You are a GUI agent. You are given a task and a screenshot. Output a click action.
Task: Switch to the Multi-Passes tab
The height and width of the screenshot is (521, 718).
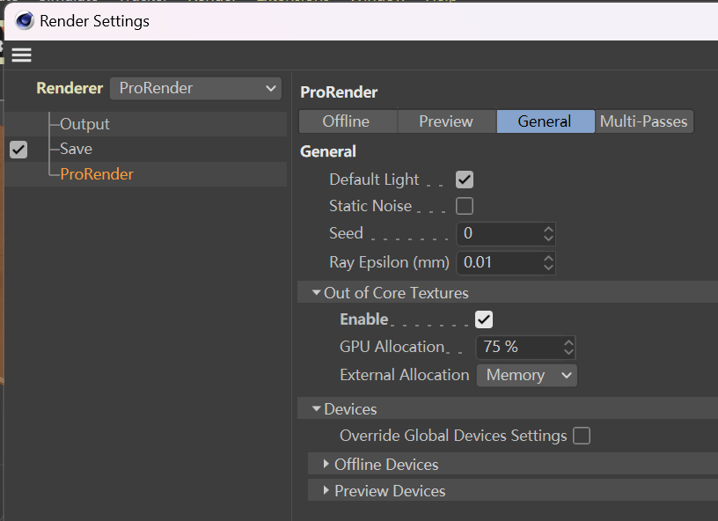point(644,121)
